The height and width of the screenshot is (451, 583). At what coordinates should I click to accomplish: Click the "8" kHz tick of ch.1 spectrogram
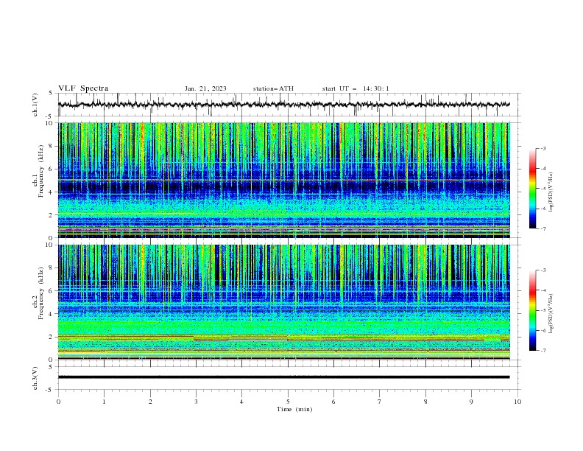(52, 146)
